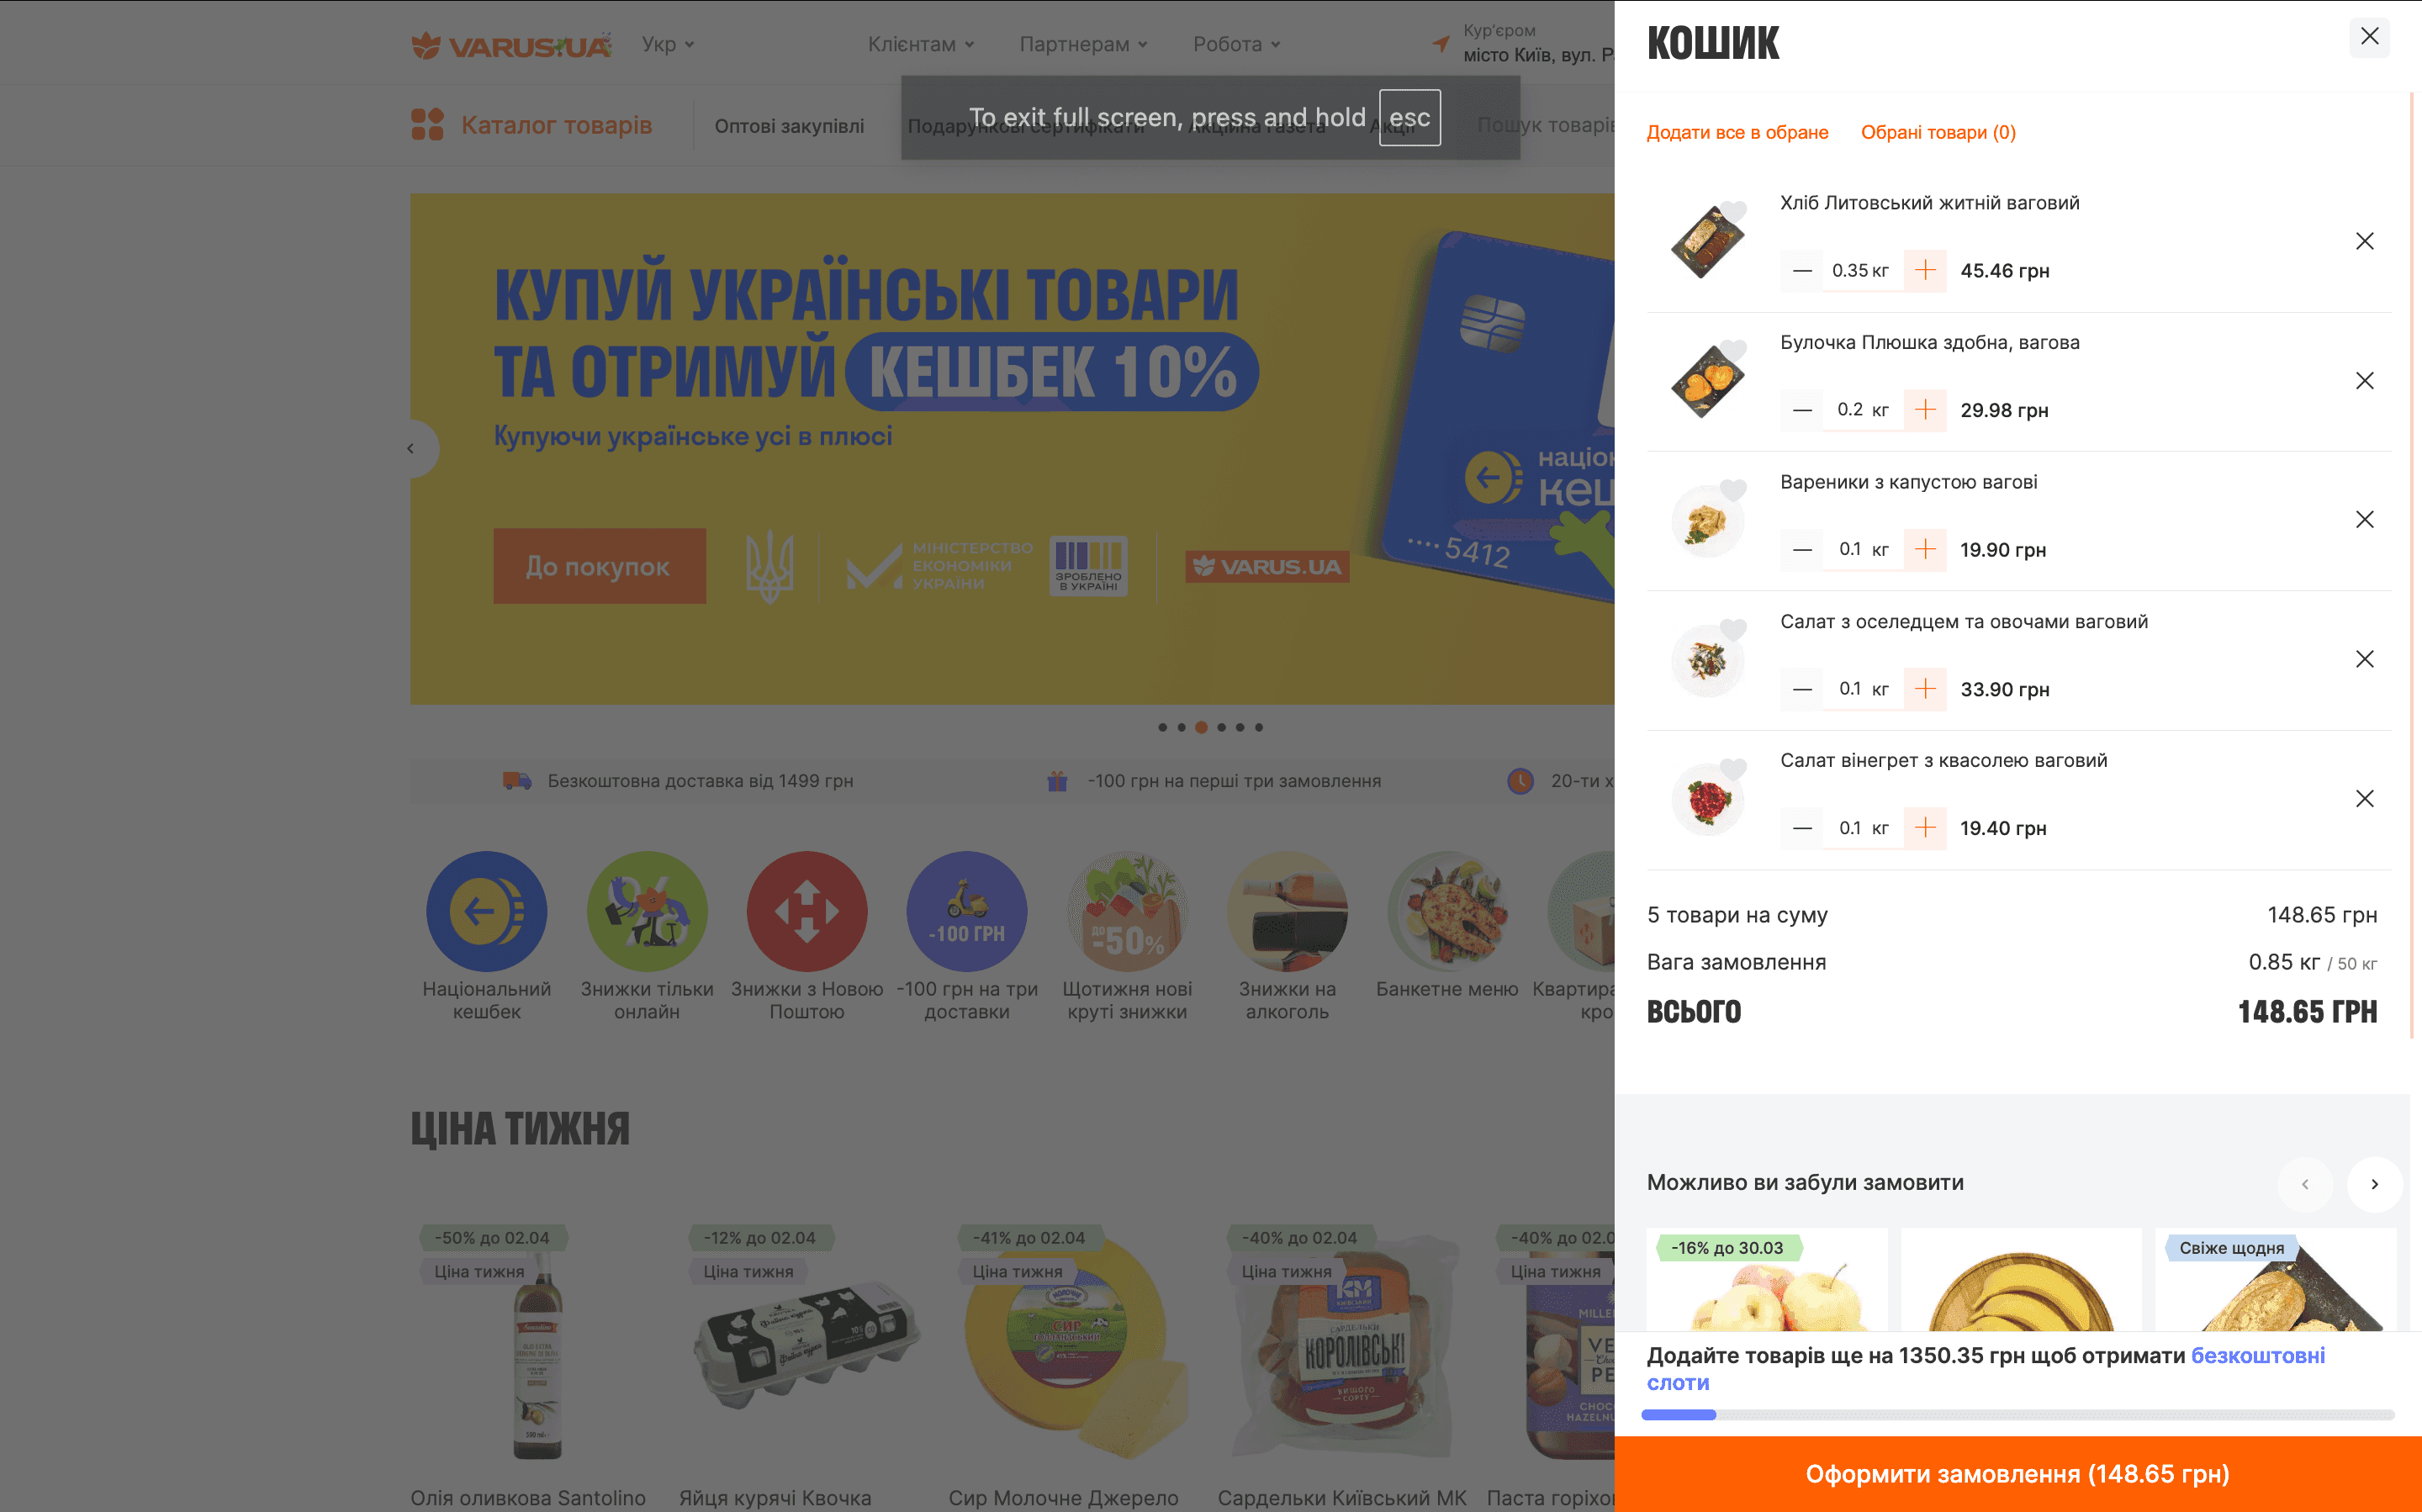The width and height of the screenshot is (2422, 1512).
Task: Click the free-delivery progress bar
Action: 2018,1415
